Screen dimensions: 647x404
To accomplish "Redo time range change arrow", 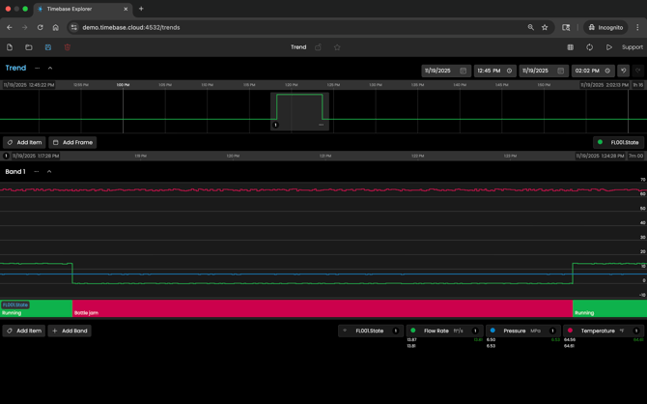I will 638,71.
